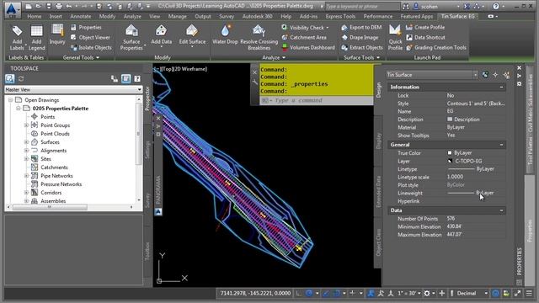Open the Inquiry tool
Screen dimensions: 539x303
click(x=57, y=35)
